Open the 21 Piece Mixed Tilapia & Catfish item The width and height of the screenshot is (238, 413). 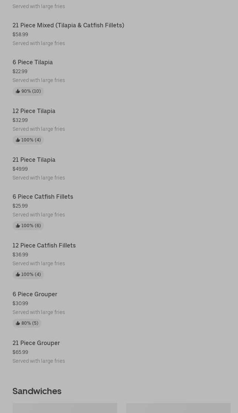point(68,25)
